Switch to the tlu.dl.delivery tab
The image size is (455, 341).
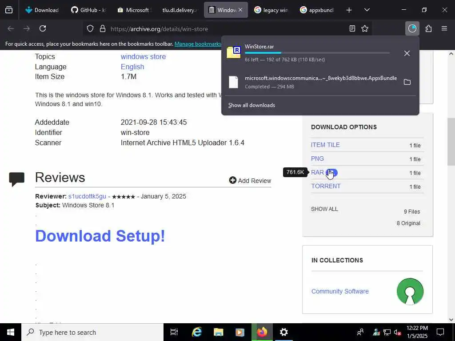pos(180,10)
